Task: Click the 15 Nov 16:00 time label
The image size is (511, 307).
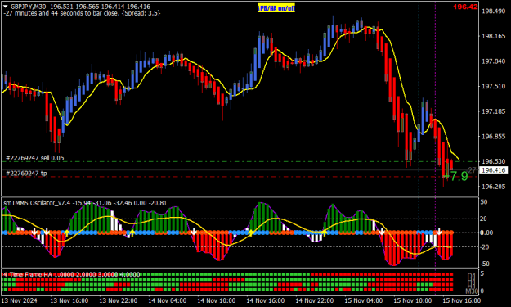Action: click(461, 300)
